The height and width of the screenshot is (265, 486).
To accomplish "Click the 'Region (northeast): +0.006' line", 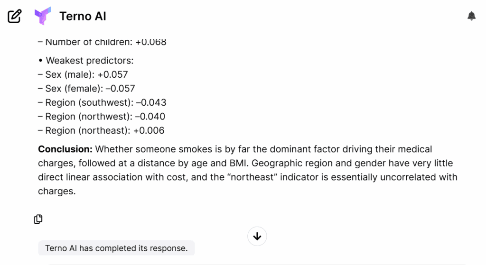I will [x=101, y=130].
